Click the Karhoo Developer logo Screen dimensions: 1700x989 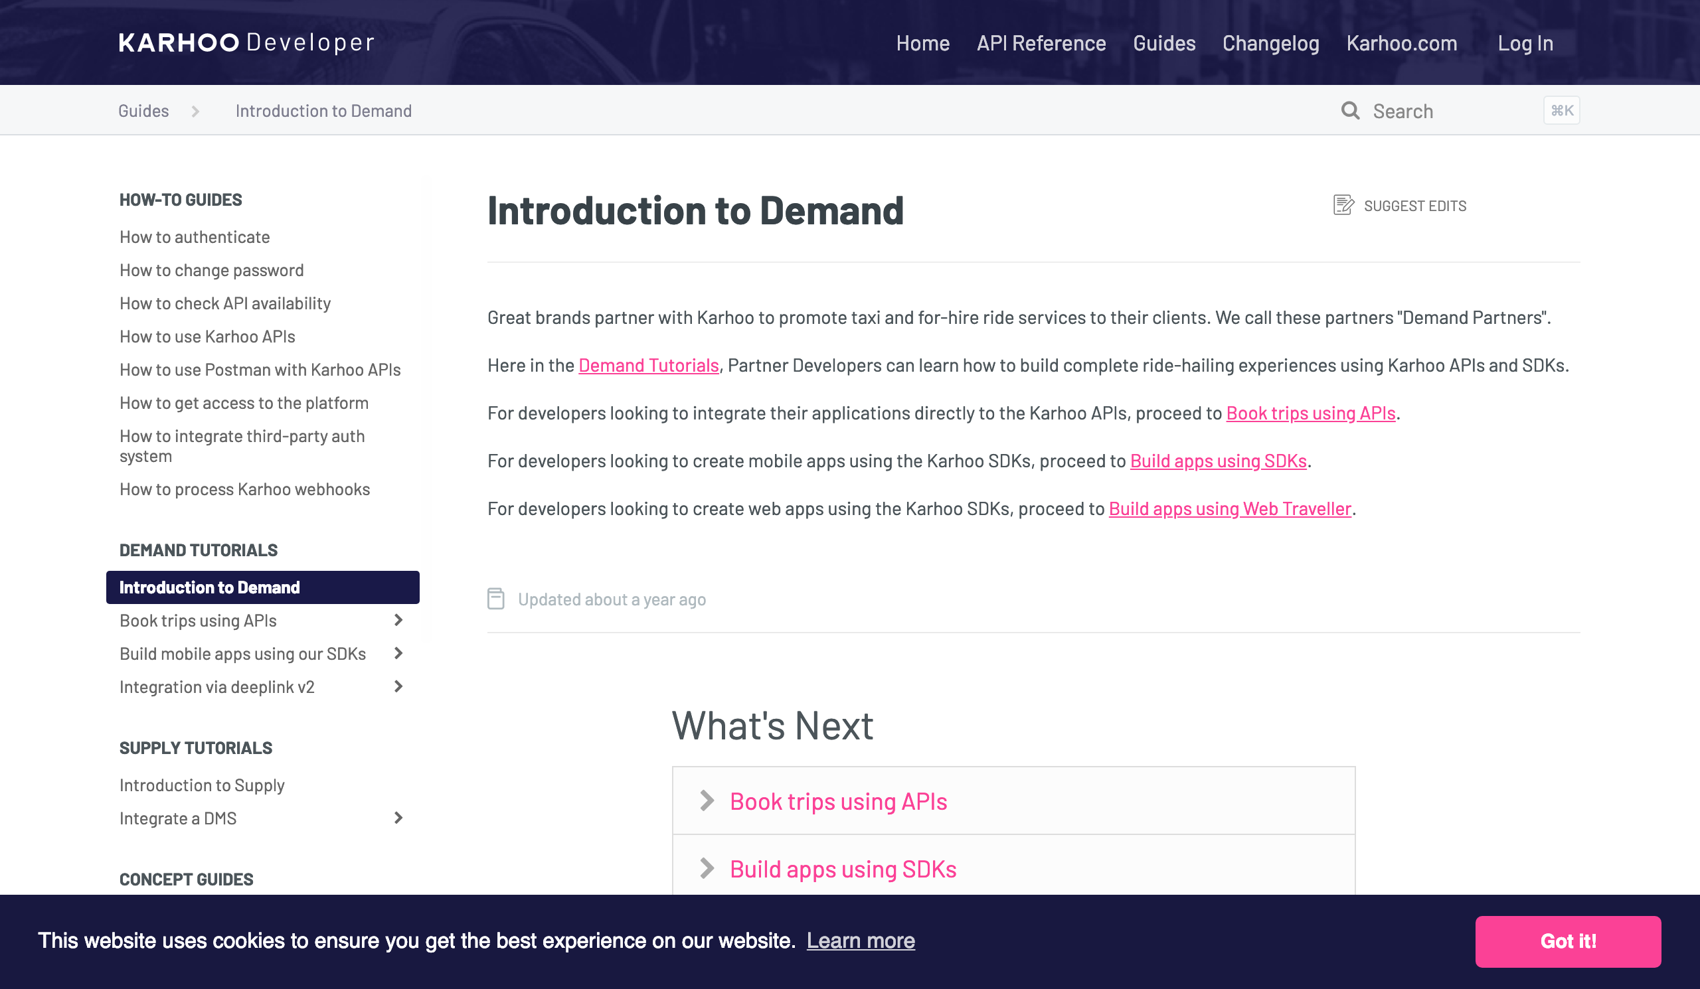(x=246, y=42)
